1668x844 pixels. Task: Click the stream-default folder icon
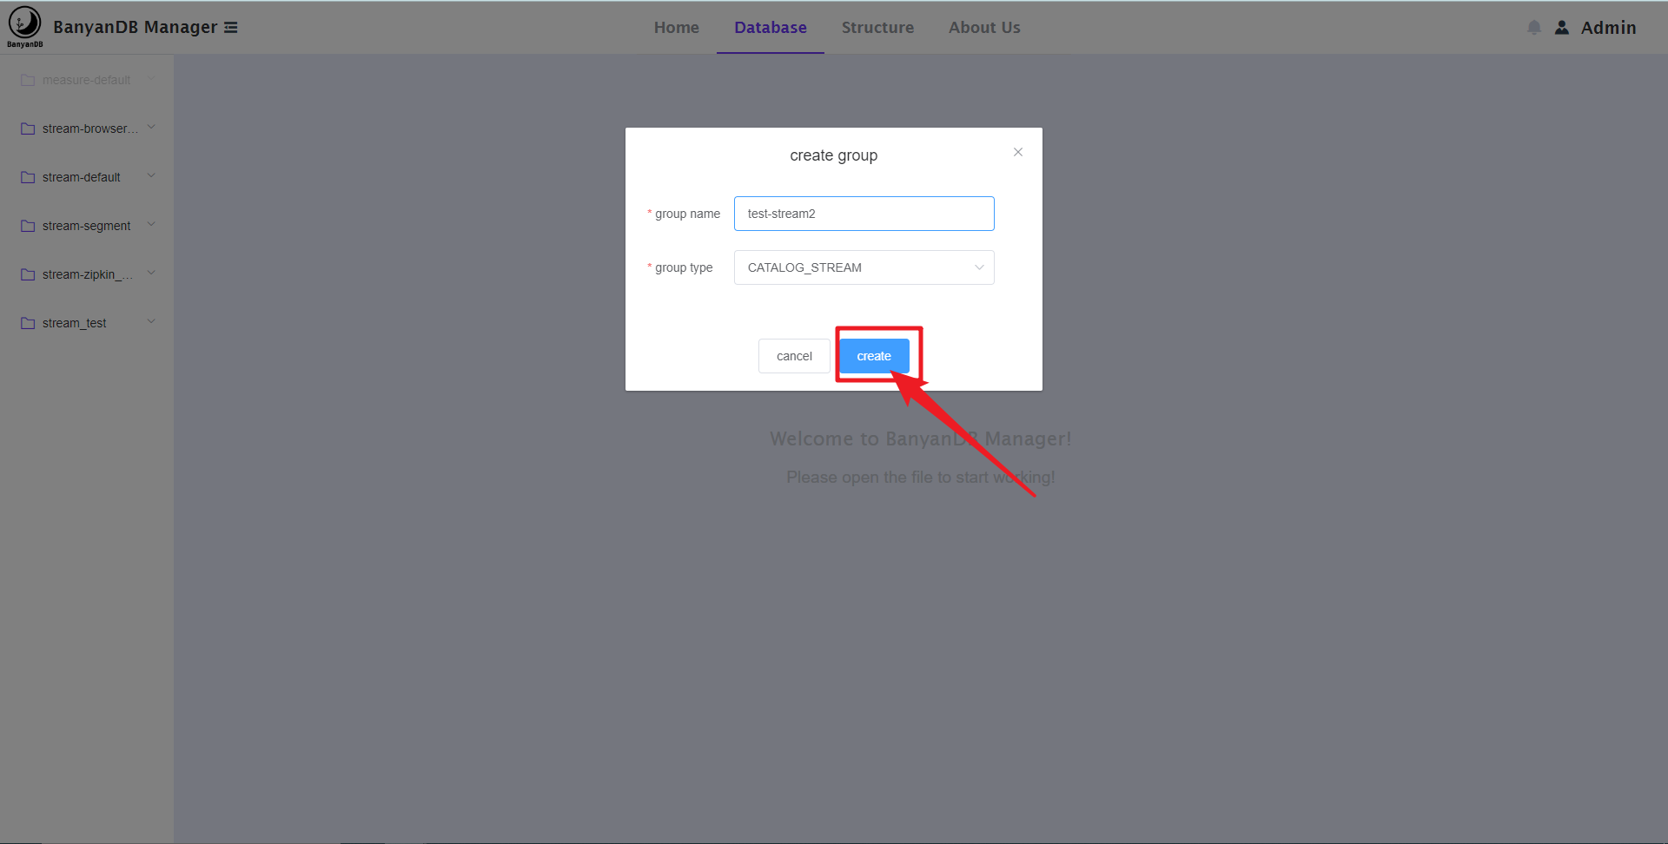28,177
